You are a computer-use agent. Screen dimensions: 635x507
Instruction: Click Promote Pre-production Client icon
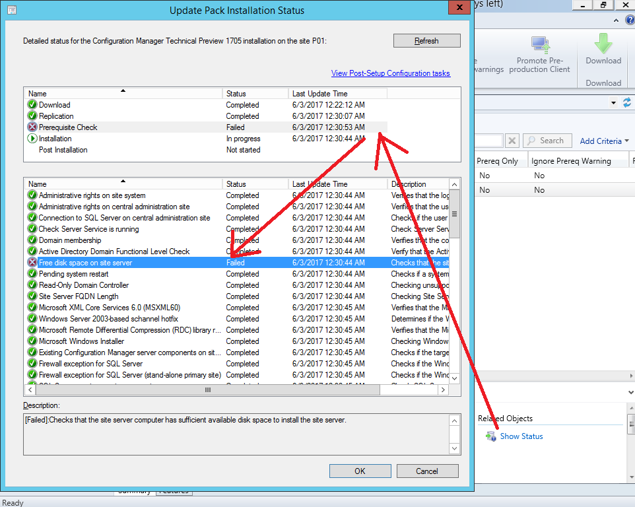pos(540,45)
